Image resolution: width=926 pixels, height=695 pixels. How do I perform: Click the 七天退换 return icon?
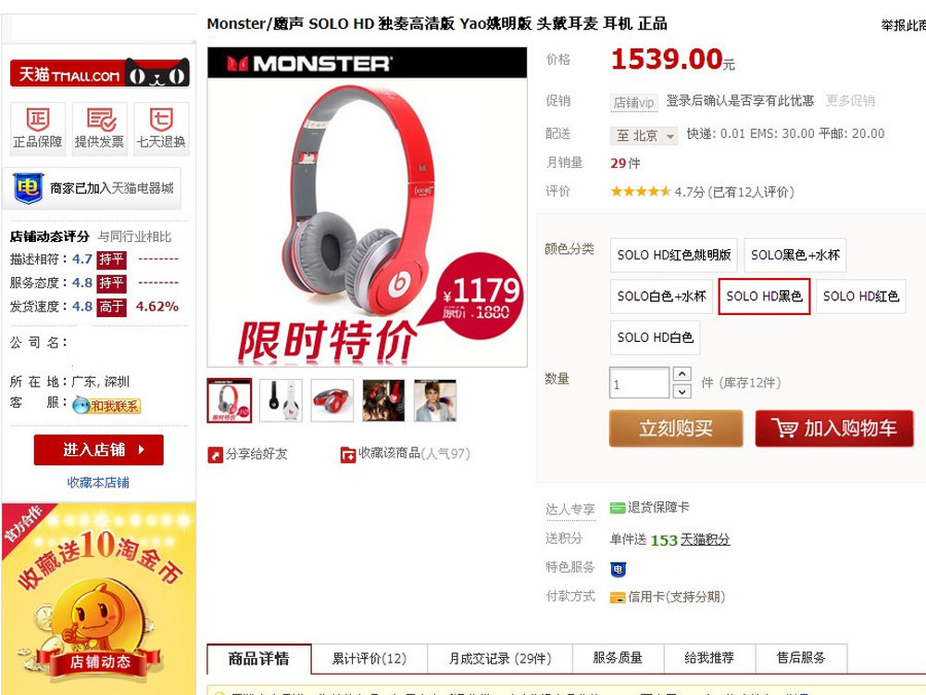click(161, 120)
